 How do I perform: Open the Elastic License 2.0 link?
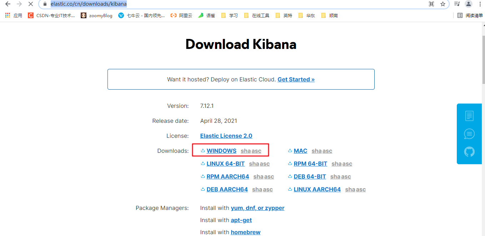tap(226, 136)
